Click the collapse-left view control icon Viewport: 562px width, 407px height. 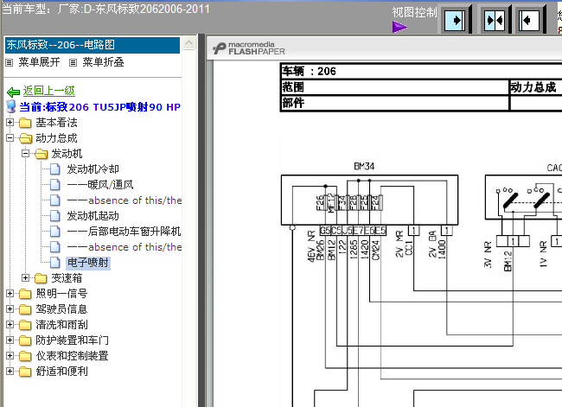[530, 20]
